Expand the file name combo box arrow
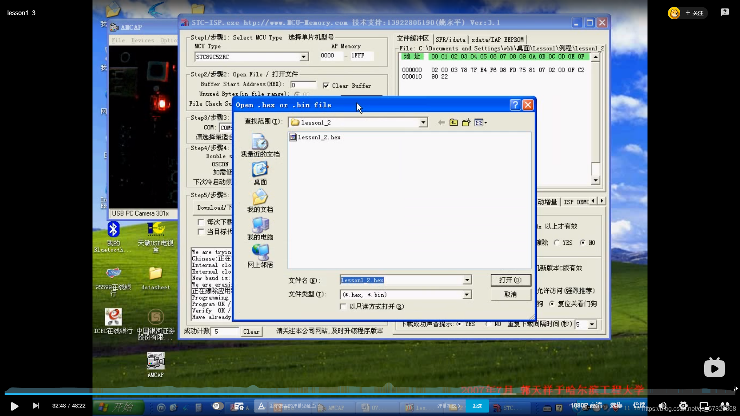The height and width of the screenshot is (416, 740). (467, 280)
